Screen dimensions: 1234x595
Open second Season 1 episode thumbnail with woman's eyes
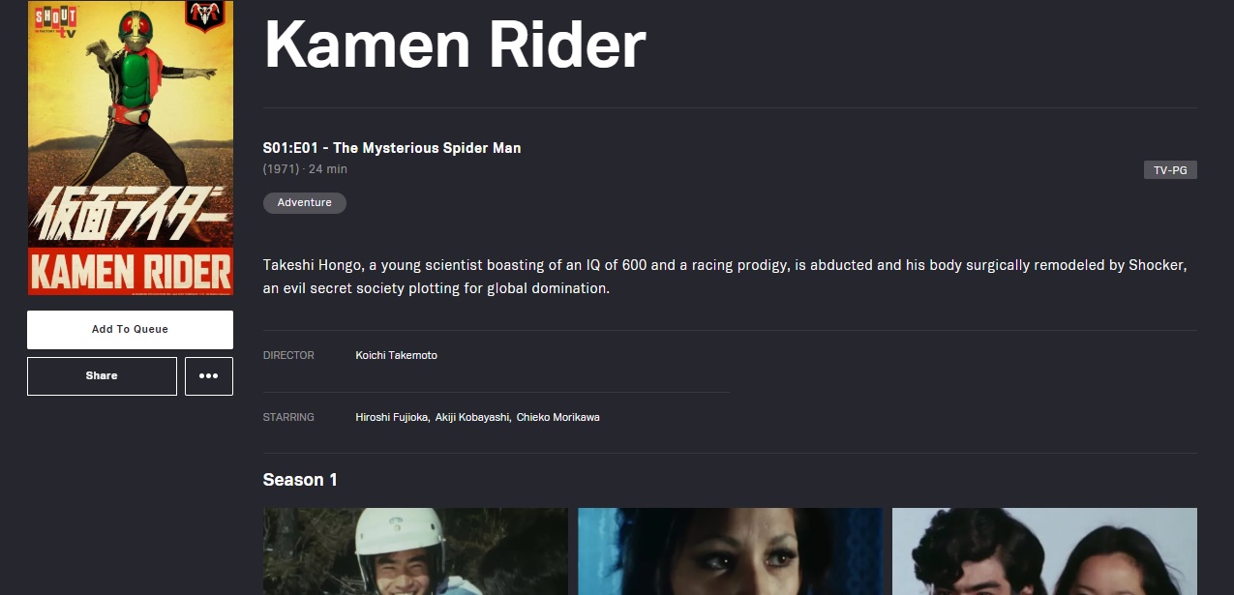(730, 551)
